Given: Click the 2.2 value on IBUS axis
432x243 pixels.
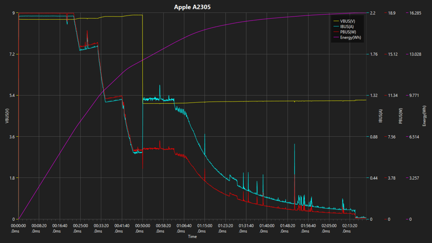Looking at the screenshot, I should pyautogui.click(x=373, y=13).
